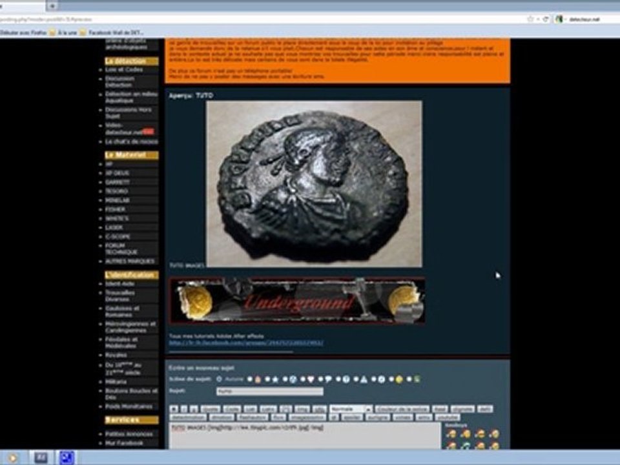Open 'Lois et Codes' in the sidebar
This screenshot has height=465, width=620.
point(124,70)
